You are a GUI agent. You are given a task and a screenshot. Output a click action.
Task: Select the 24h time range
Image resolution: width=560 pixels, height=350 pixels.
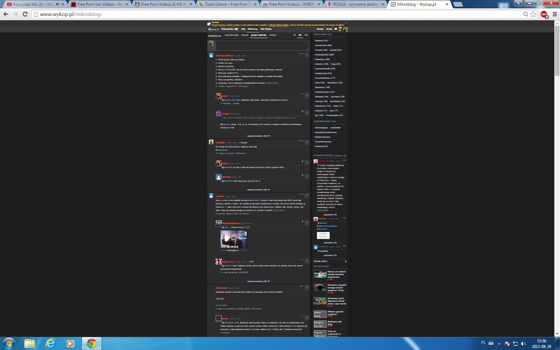306,35
